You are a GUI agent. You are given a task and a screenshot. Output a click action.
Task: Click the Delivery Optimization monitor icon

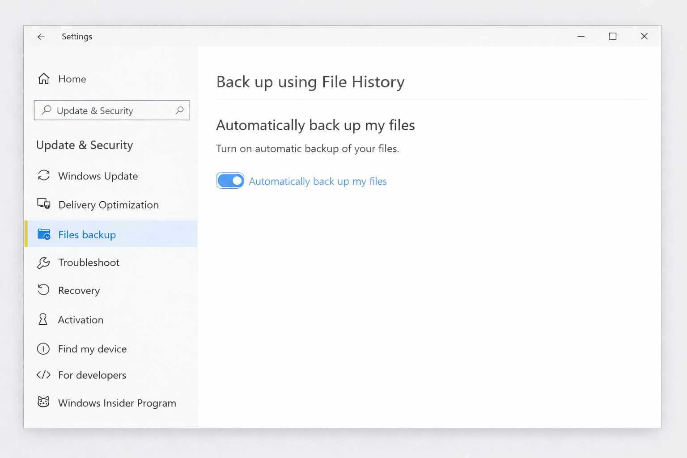point(44,204)
